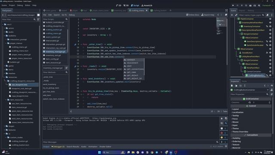275x155 pixels.
Task: Switch to the Debugger bottom panel
Action: click(x=58, y=146)
